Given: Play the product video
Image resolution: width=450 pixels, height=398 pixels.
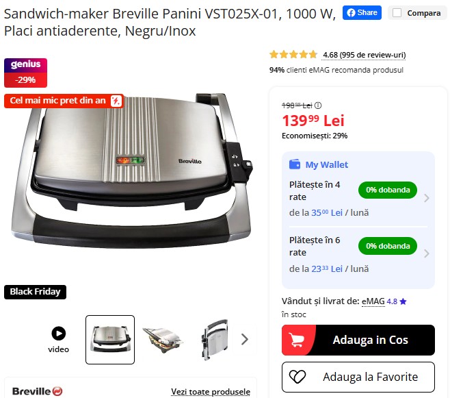Looking at the screenshot, I should coord(59,340).
